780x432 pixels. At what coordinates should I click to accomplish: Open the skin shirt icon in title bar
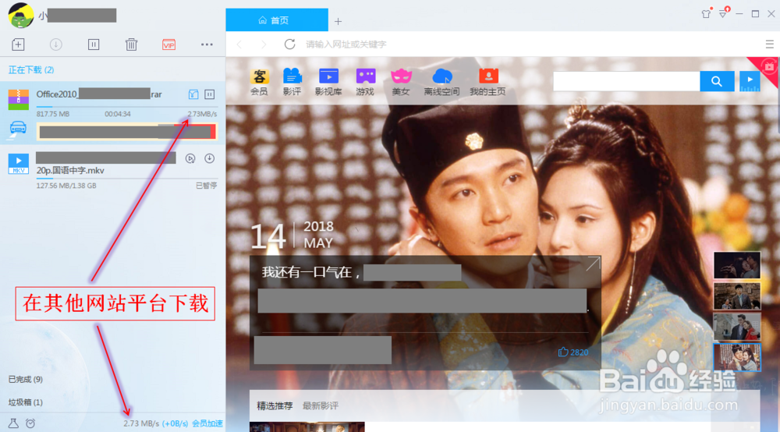tap(707, 13)
